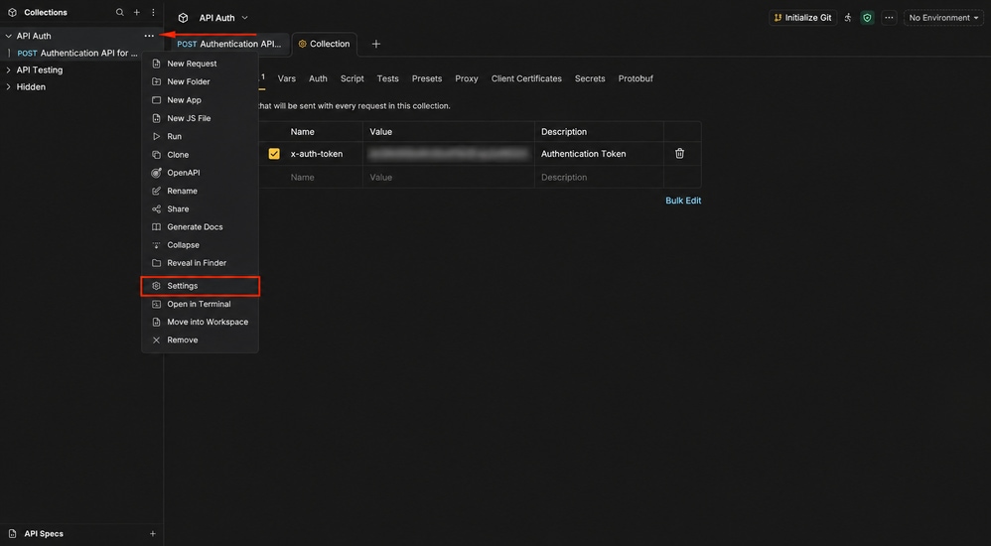991x546 pixels.
Task: Click the search icon in Collections header
Action: pos(119,12)
